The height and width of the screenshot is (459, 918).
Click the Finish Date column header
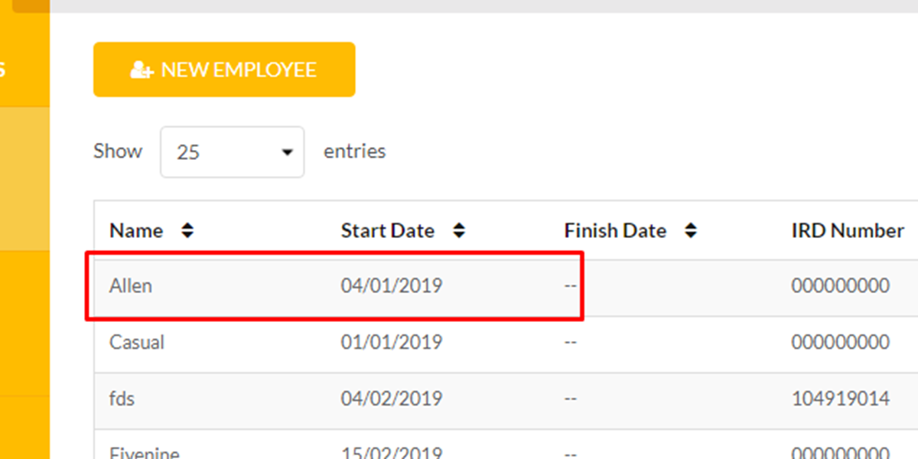pyautogui.click(x=615, y=230)
